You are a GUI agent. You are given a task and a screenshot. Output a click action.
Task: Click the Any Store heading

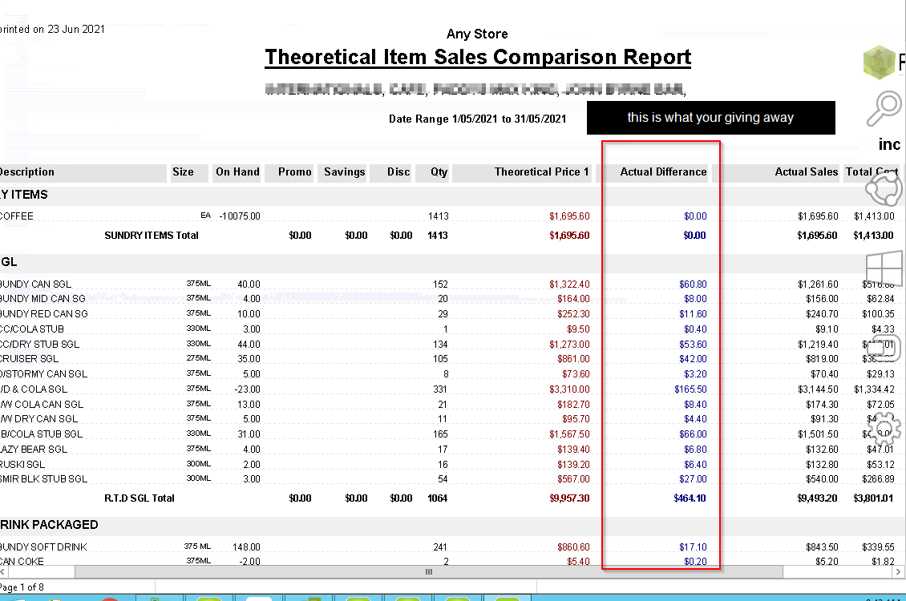[477, 34]
